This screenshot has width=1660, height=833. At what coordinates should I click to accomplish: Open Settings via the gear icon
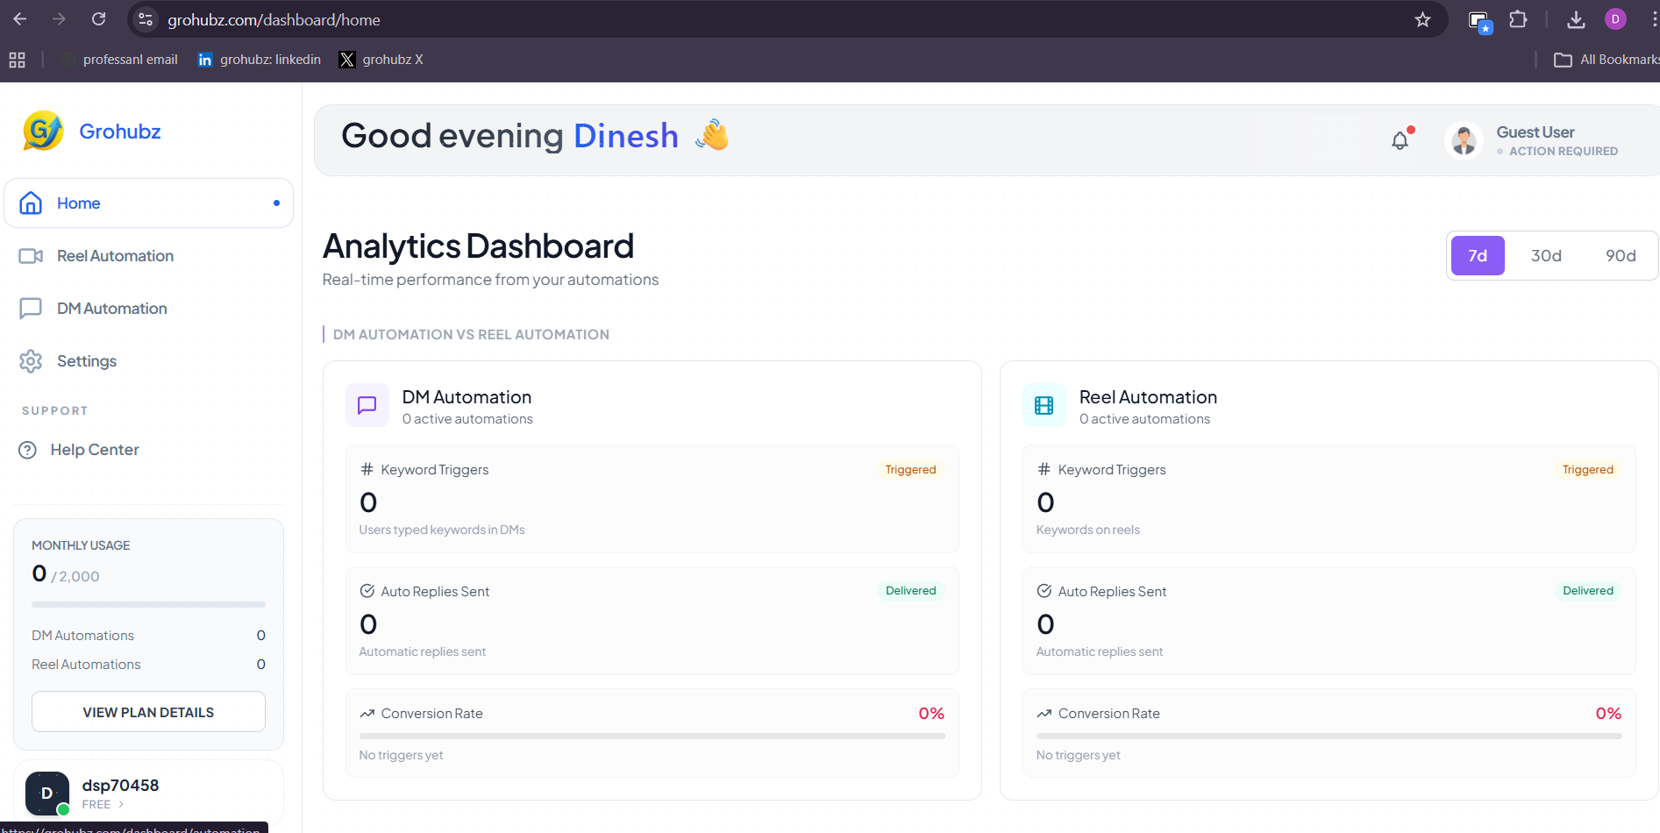[32, 360]
